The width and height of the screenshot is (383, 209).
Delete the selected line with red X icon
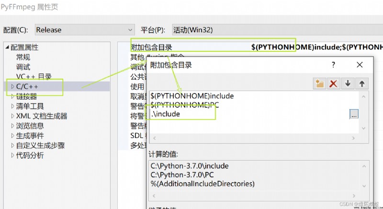[x=333, y=84]
